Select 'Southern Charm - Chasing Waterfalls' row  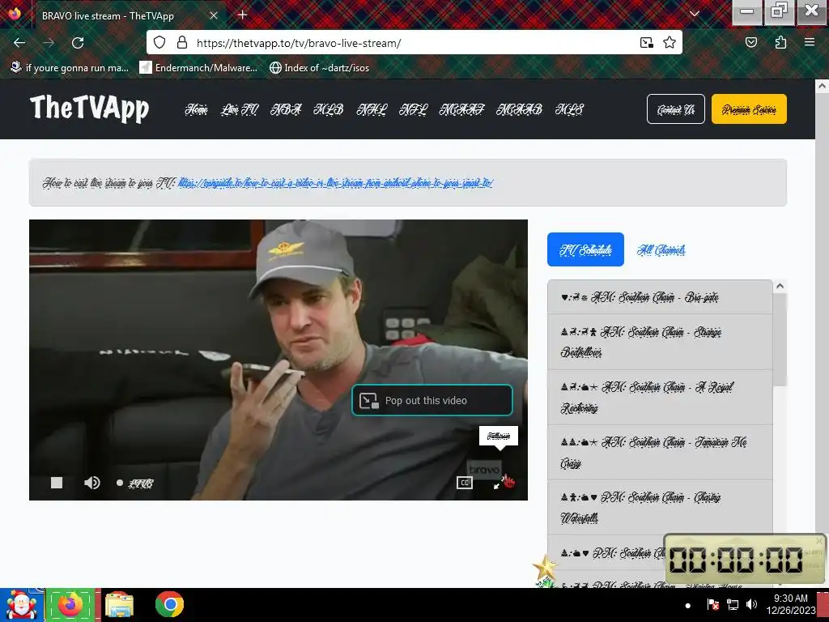(660, 507)
